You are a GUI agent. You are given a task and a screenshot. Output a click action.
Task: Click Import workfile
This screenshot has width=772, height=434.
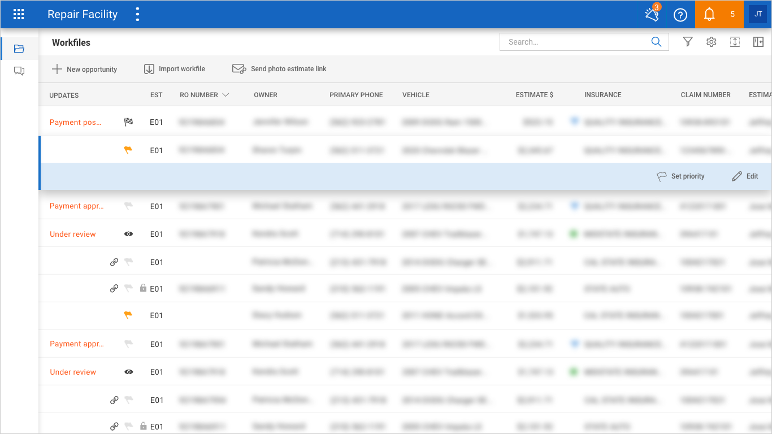coord(175,69)
